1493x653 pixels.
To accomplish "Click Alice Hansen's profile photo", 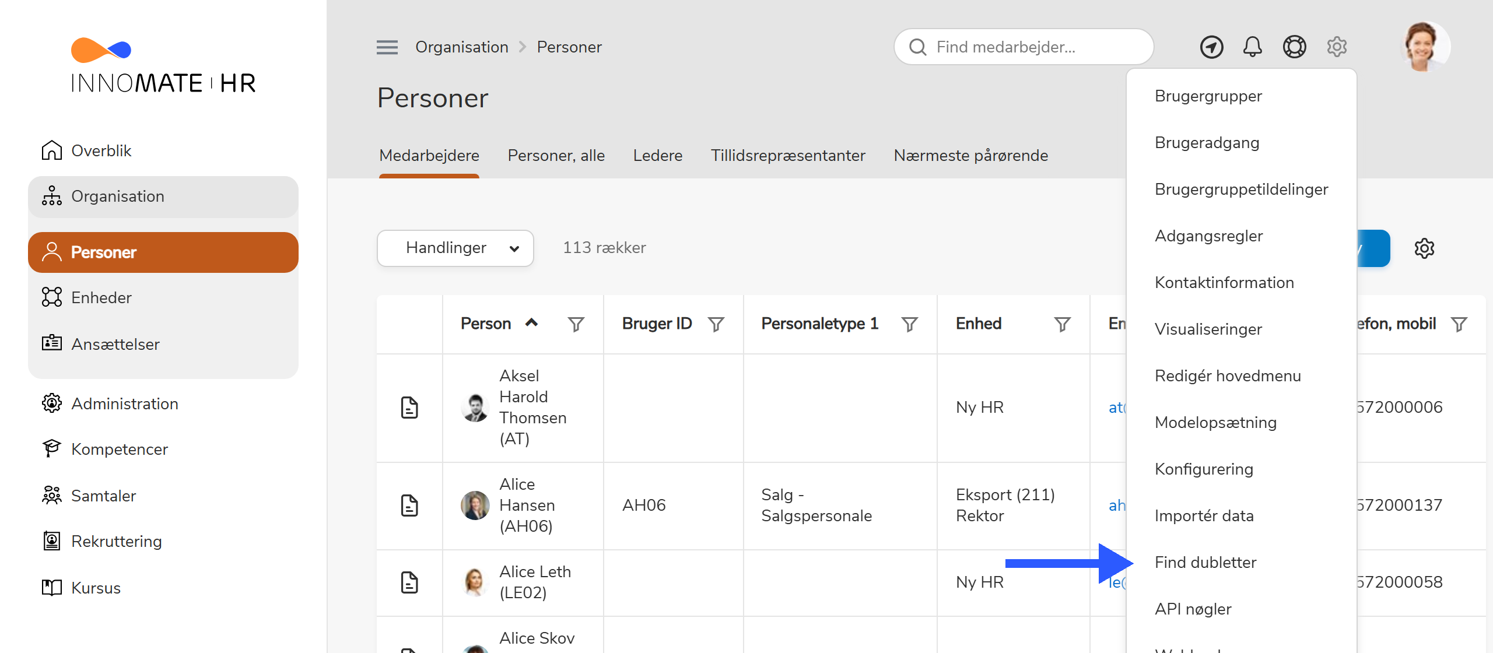I will pos(475,505).
